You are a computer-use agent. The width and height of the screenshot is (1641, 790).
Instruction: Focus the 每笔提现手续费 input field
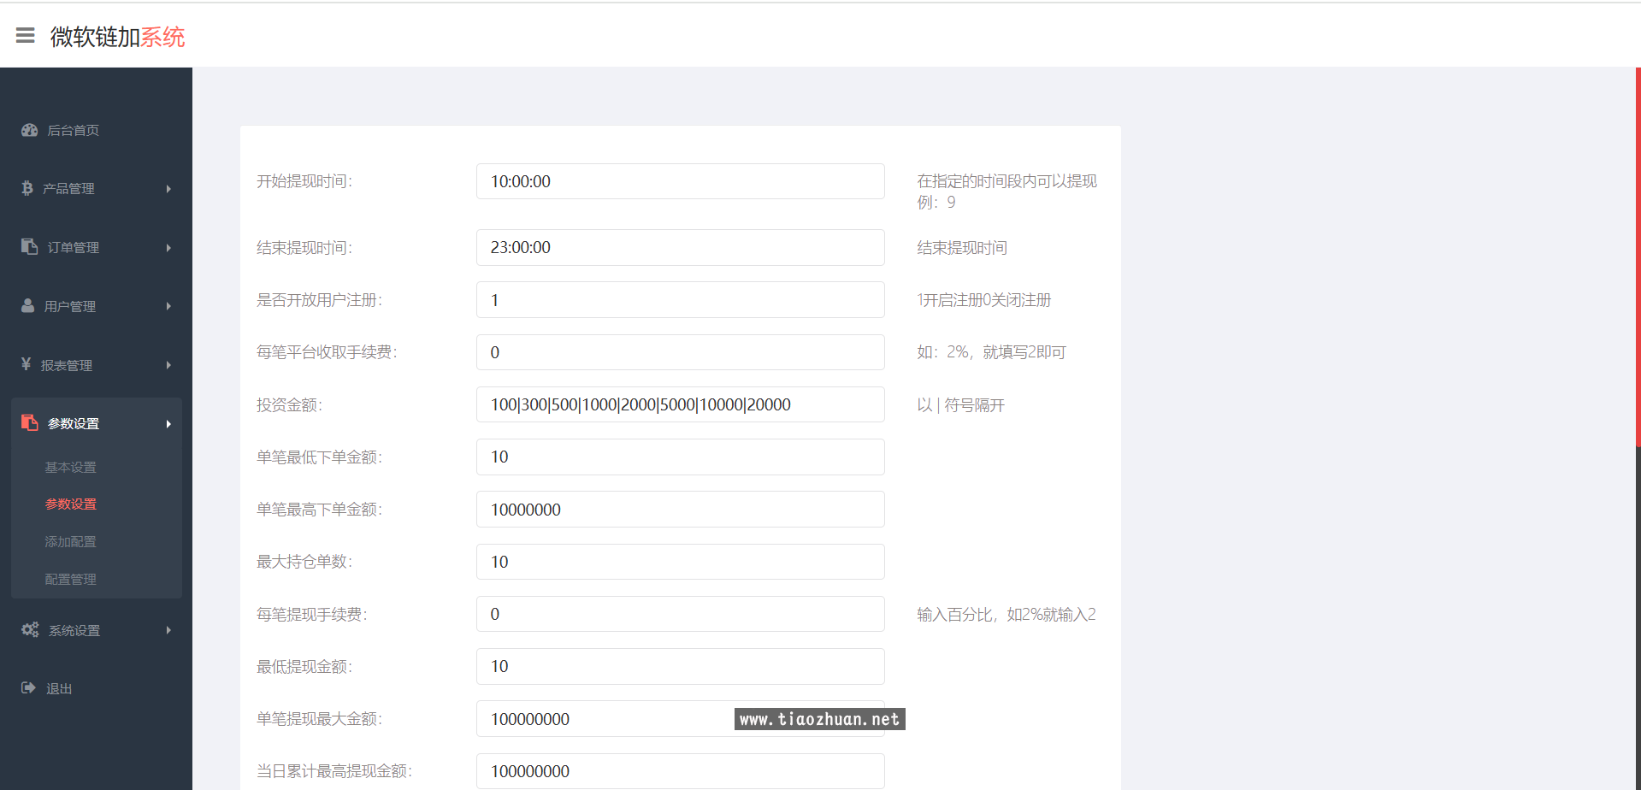[x=680, y=614]
